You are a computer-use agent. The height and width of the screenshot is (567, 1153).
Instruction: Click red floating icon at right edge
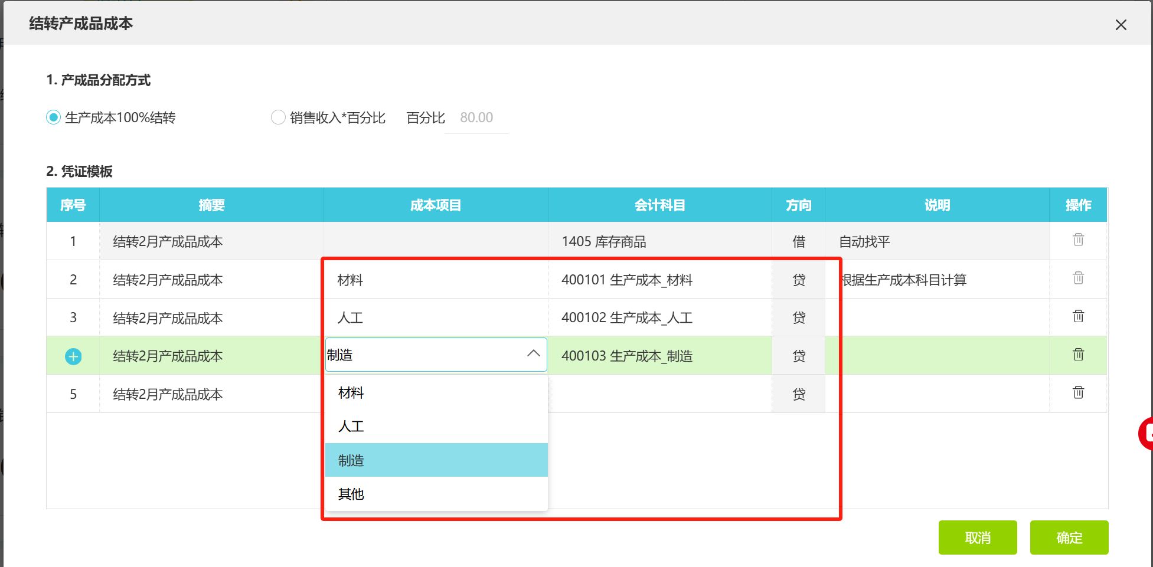tap(1146, 434)
